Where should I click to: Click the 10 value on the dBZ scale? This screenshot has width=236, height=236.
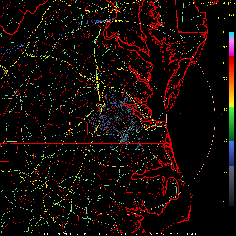point(225,141)
